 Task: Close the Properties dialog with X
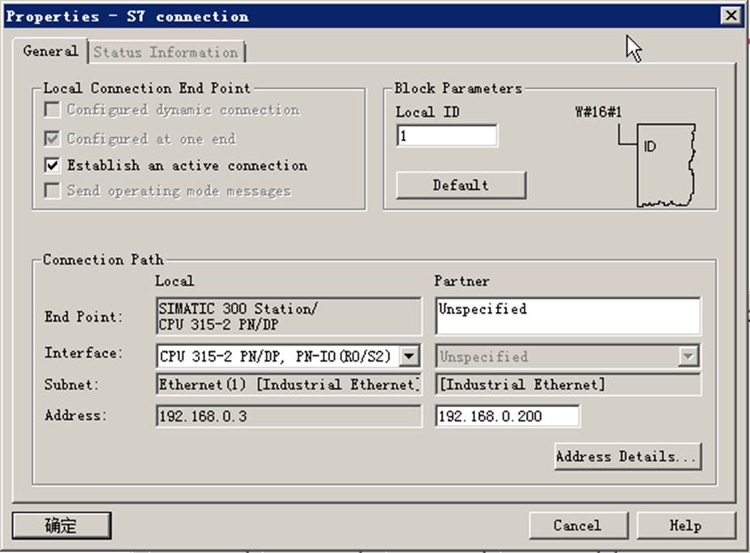(x=731, y=15)
